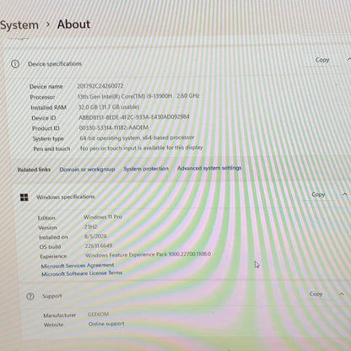351x351 pixels.
Task: Click the Device specifications header row
Action: [180, 62]
